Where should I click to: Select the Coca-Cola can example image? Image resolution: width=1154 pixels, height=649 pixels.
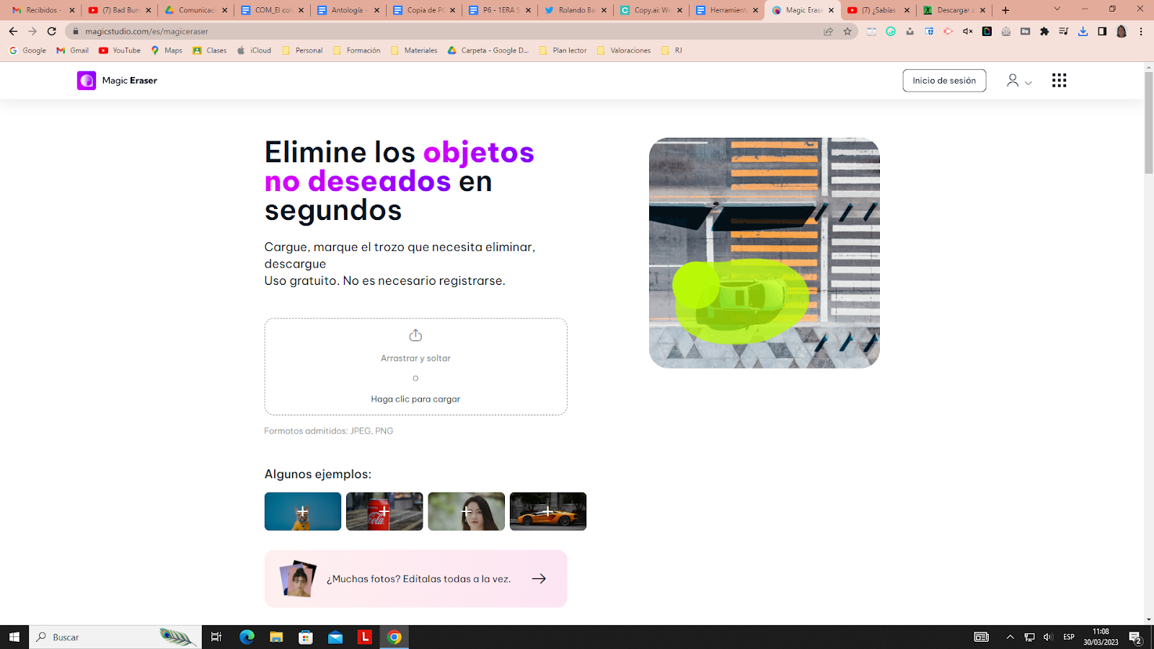tap(384, 511)
